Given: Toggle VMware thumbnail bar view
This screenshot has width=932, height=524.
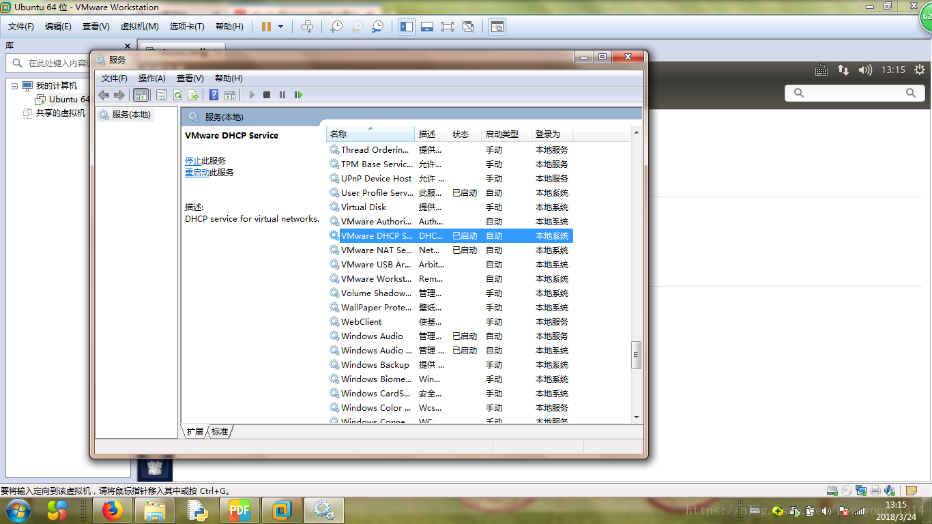Looking at the screenshot, I should click(427, 27).
